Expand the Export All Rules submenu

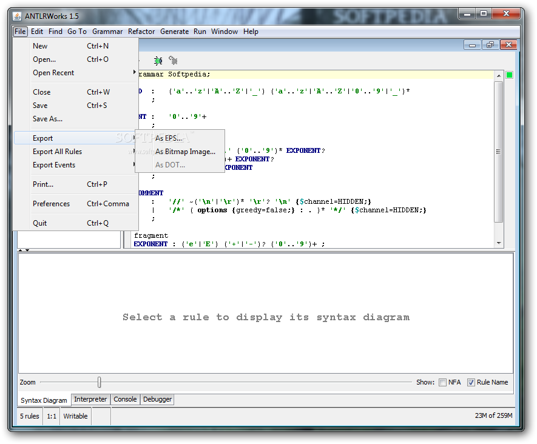75,151
